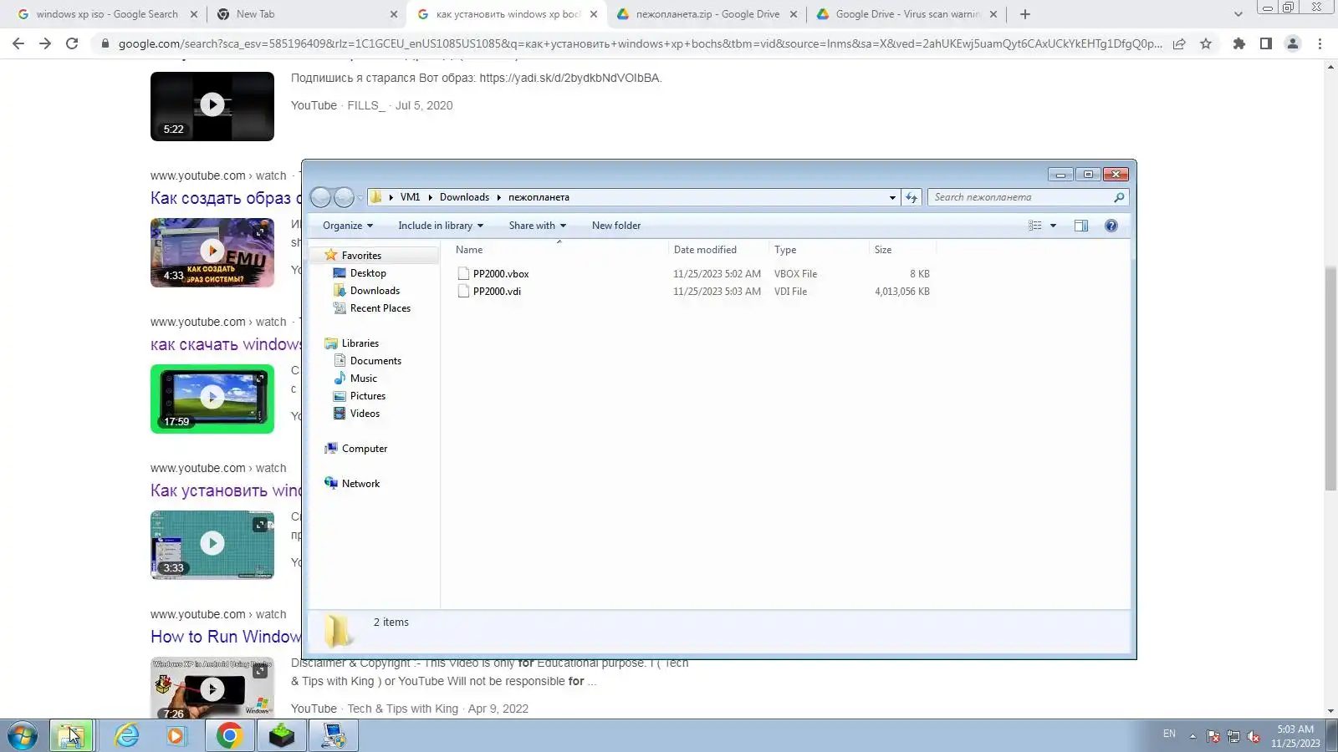This screenshot has height=752, width=1338.
Task: Switch to 'пежопланета.zip - Google Drive' tab
Action: point(707,14)
